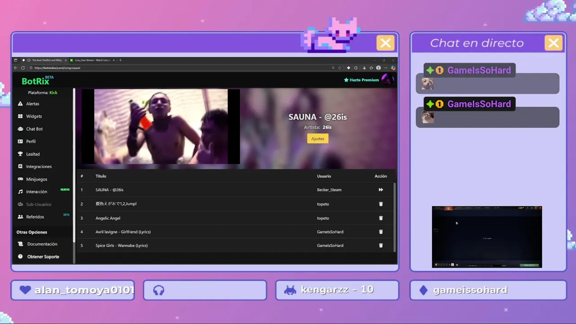Skip the SAUNA song with fast-forward

tap(381, 190)
